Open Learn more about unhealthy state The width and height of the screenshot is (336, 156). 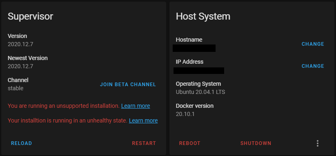click(143, 120)
